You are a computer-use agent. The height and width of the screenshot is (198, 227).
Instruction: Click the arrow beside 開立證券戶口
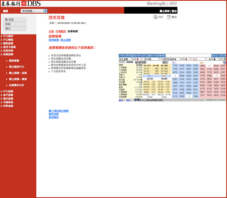[7, 67]
